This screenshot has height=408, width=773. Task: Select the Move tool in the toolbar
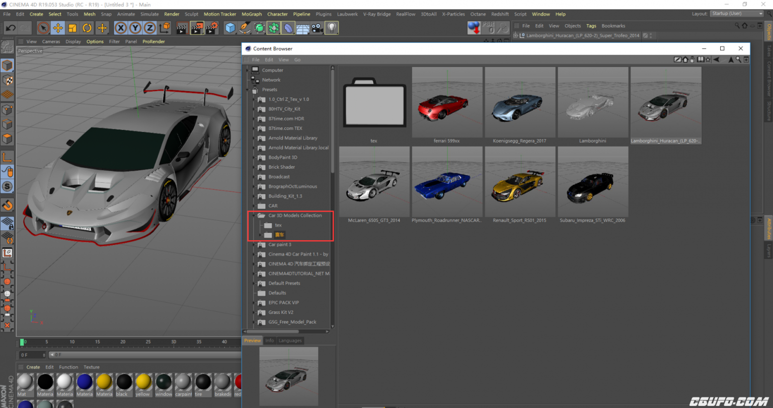(x=56, y=28)
